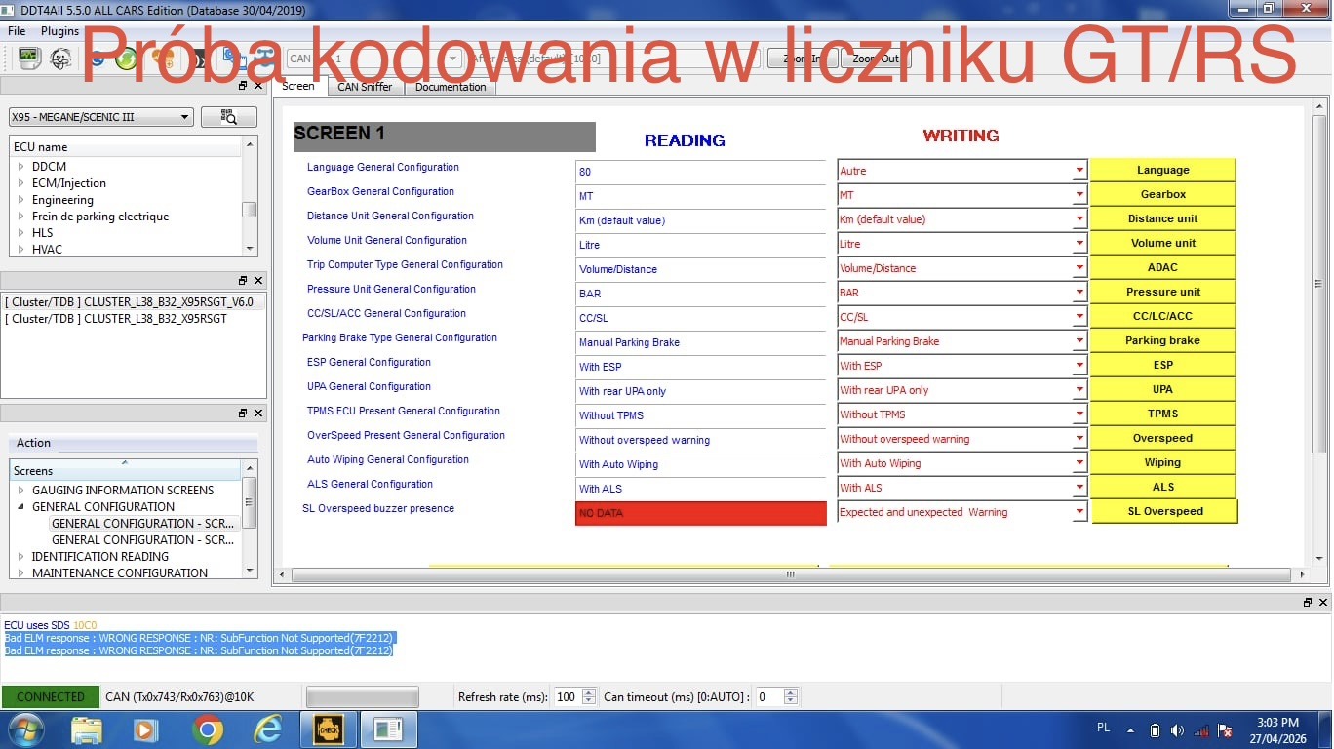Select the CLUSTER_L38_B32_X95RSGT entry without V6.0
The height and width of the screenshot is (749, 1334).
(116, 319)
